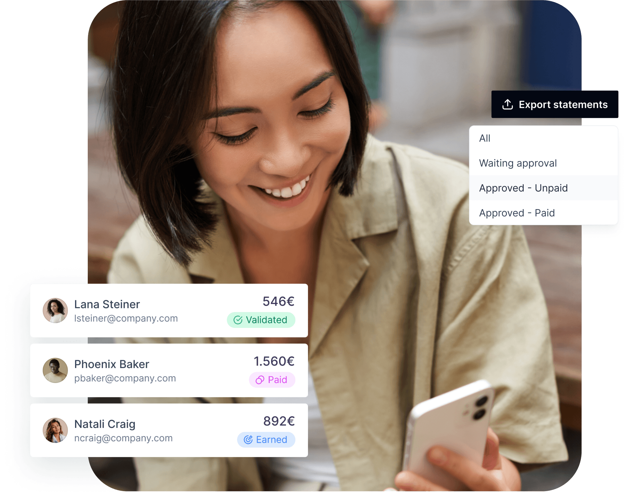Select All from the export dropdown menu
Screen dimensions: 626x497
pyautogui.click(x=485, y=138)
